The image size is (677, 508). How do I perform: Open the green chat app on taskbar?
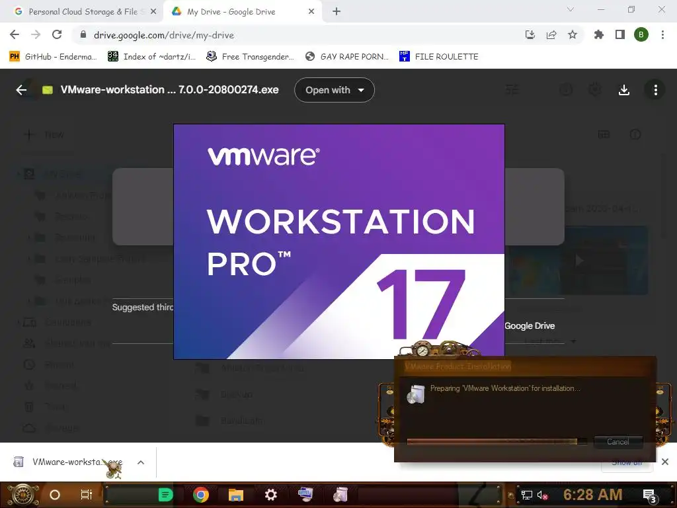point(165,495)
